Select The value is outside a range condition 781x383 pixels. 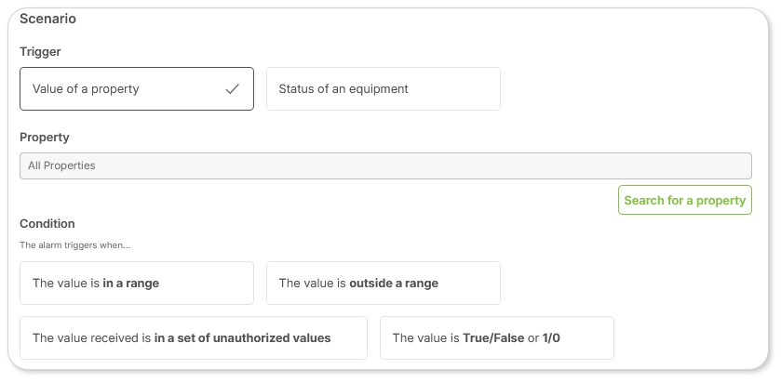click(x=384, y=283)
